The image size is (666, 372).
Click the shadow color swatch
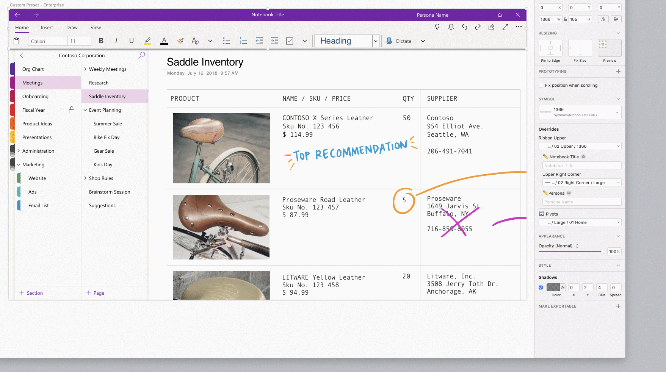click(553, 288)
